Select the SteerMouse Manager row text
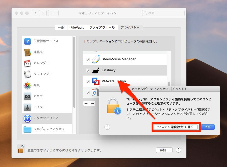The width and height of the screenshot is (227, 167). [119, 59]
